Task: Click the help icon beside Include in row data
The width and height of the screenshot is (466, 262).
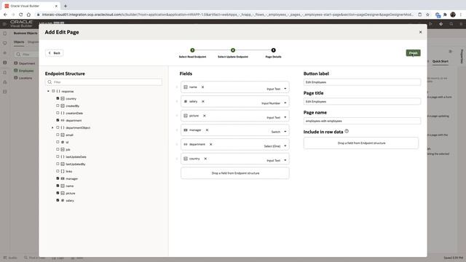Action: tap(347, 131)
